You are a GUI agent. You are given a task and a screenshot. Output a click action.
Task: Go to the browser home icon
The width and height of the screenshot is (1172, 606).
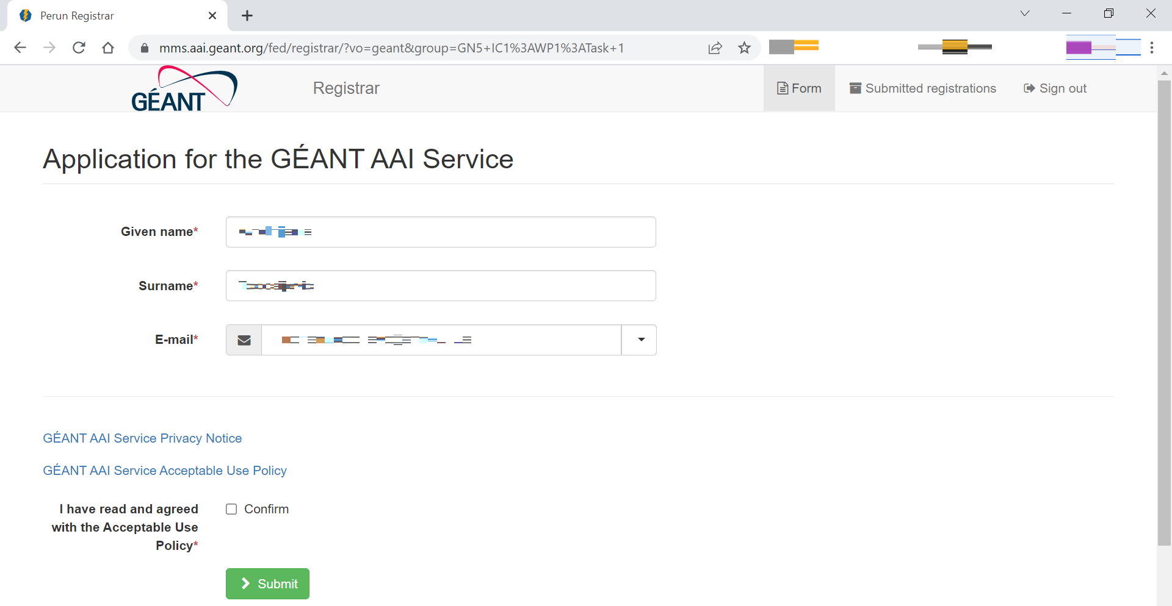[108, 48]
